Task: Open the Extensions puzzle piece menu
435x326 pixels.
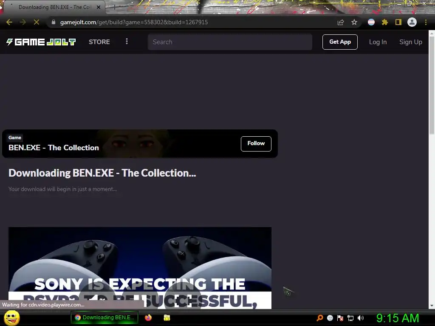Action: click(x=385, y=22)
